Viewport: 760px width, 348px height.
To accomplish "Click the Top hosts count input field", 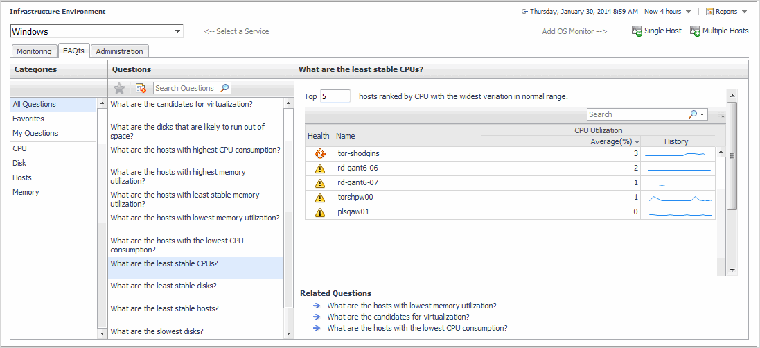I will pos(335,96).
